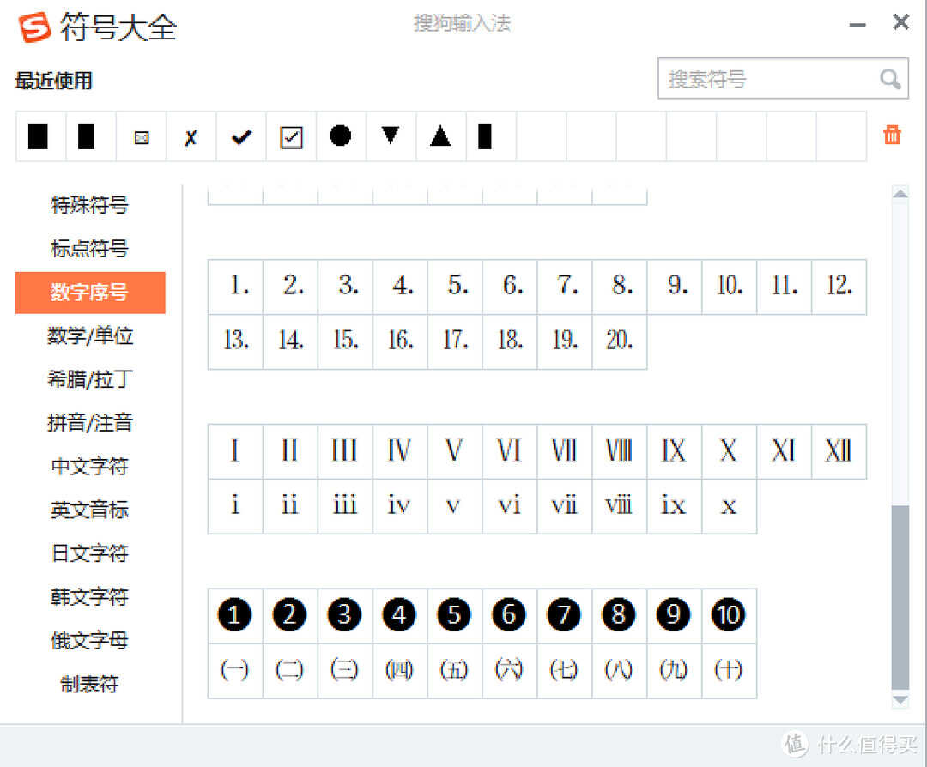The height and width of the screenshot is (767, 927).
Task: Insert the recent up-pointing triangle symbol
Action: tap(440, 136)
